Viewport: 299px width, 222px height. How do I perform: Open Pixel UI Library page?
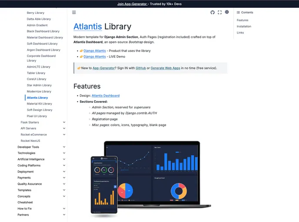(x=37, y=116)
